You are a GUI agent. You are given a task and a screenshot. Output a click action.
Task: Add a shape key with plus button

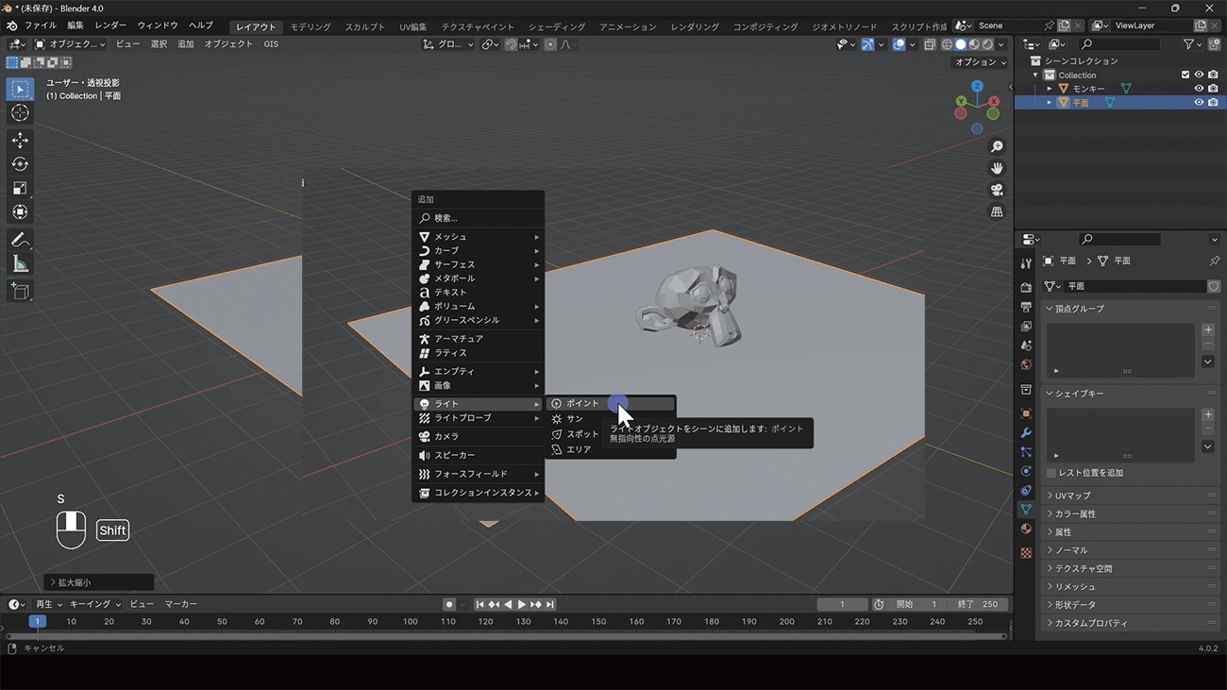[x=1208, y=415]
